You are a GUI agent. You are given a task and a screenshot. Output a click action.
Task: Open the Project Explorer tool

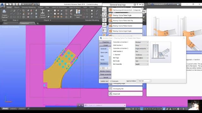tap(5, 14)
